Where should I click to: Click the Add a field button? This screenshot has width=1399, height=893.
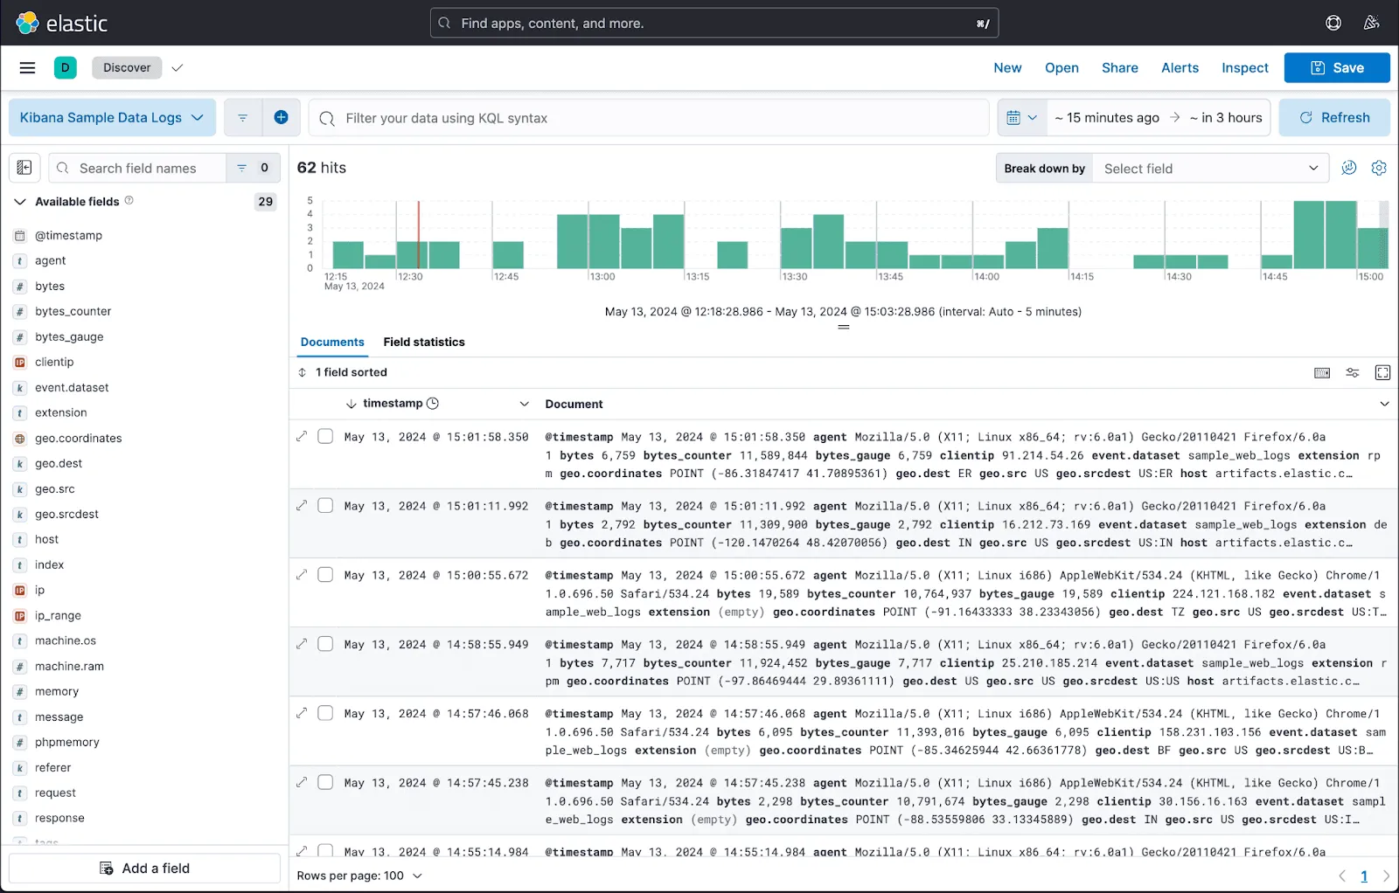click(x=145, y=868)
